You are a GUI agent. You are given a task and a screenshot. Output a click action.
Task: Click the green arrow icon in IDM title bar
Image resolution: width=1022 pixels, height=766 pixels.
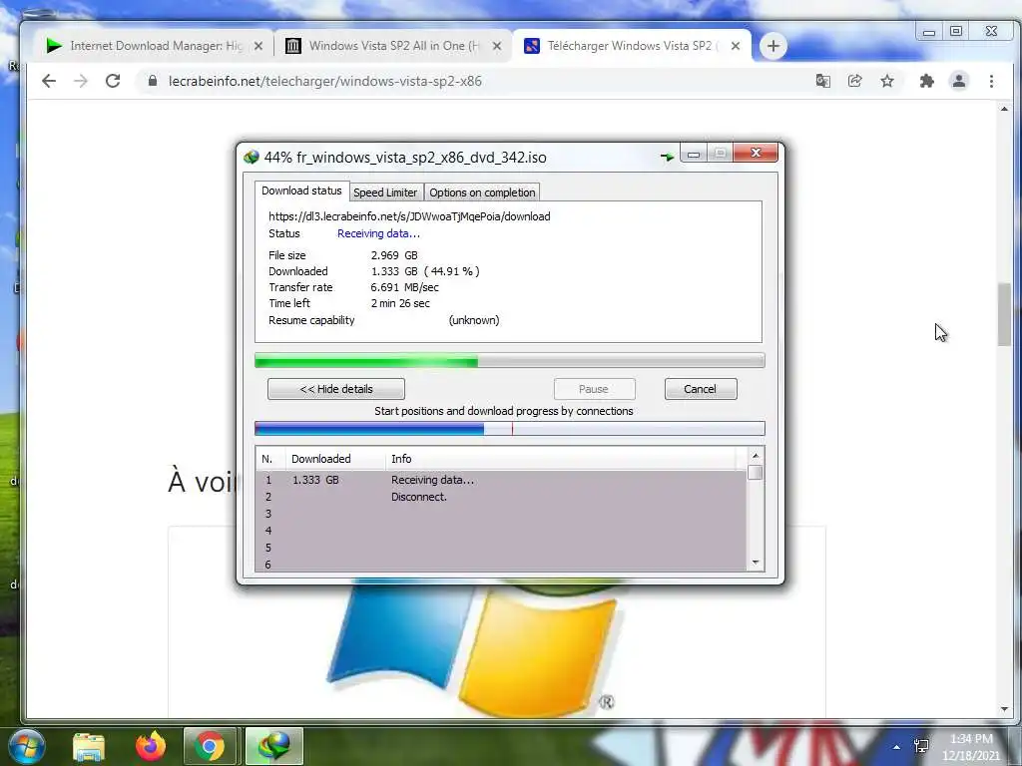pyautogui.click(x=667, y=157)
